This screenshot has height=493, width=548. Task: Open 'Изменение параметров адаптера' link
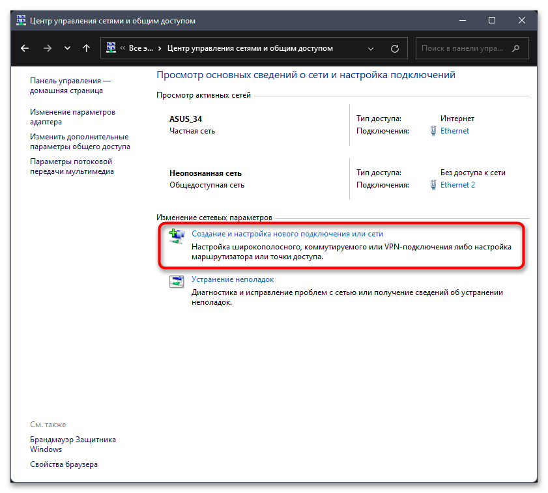point(72,117)
